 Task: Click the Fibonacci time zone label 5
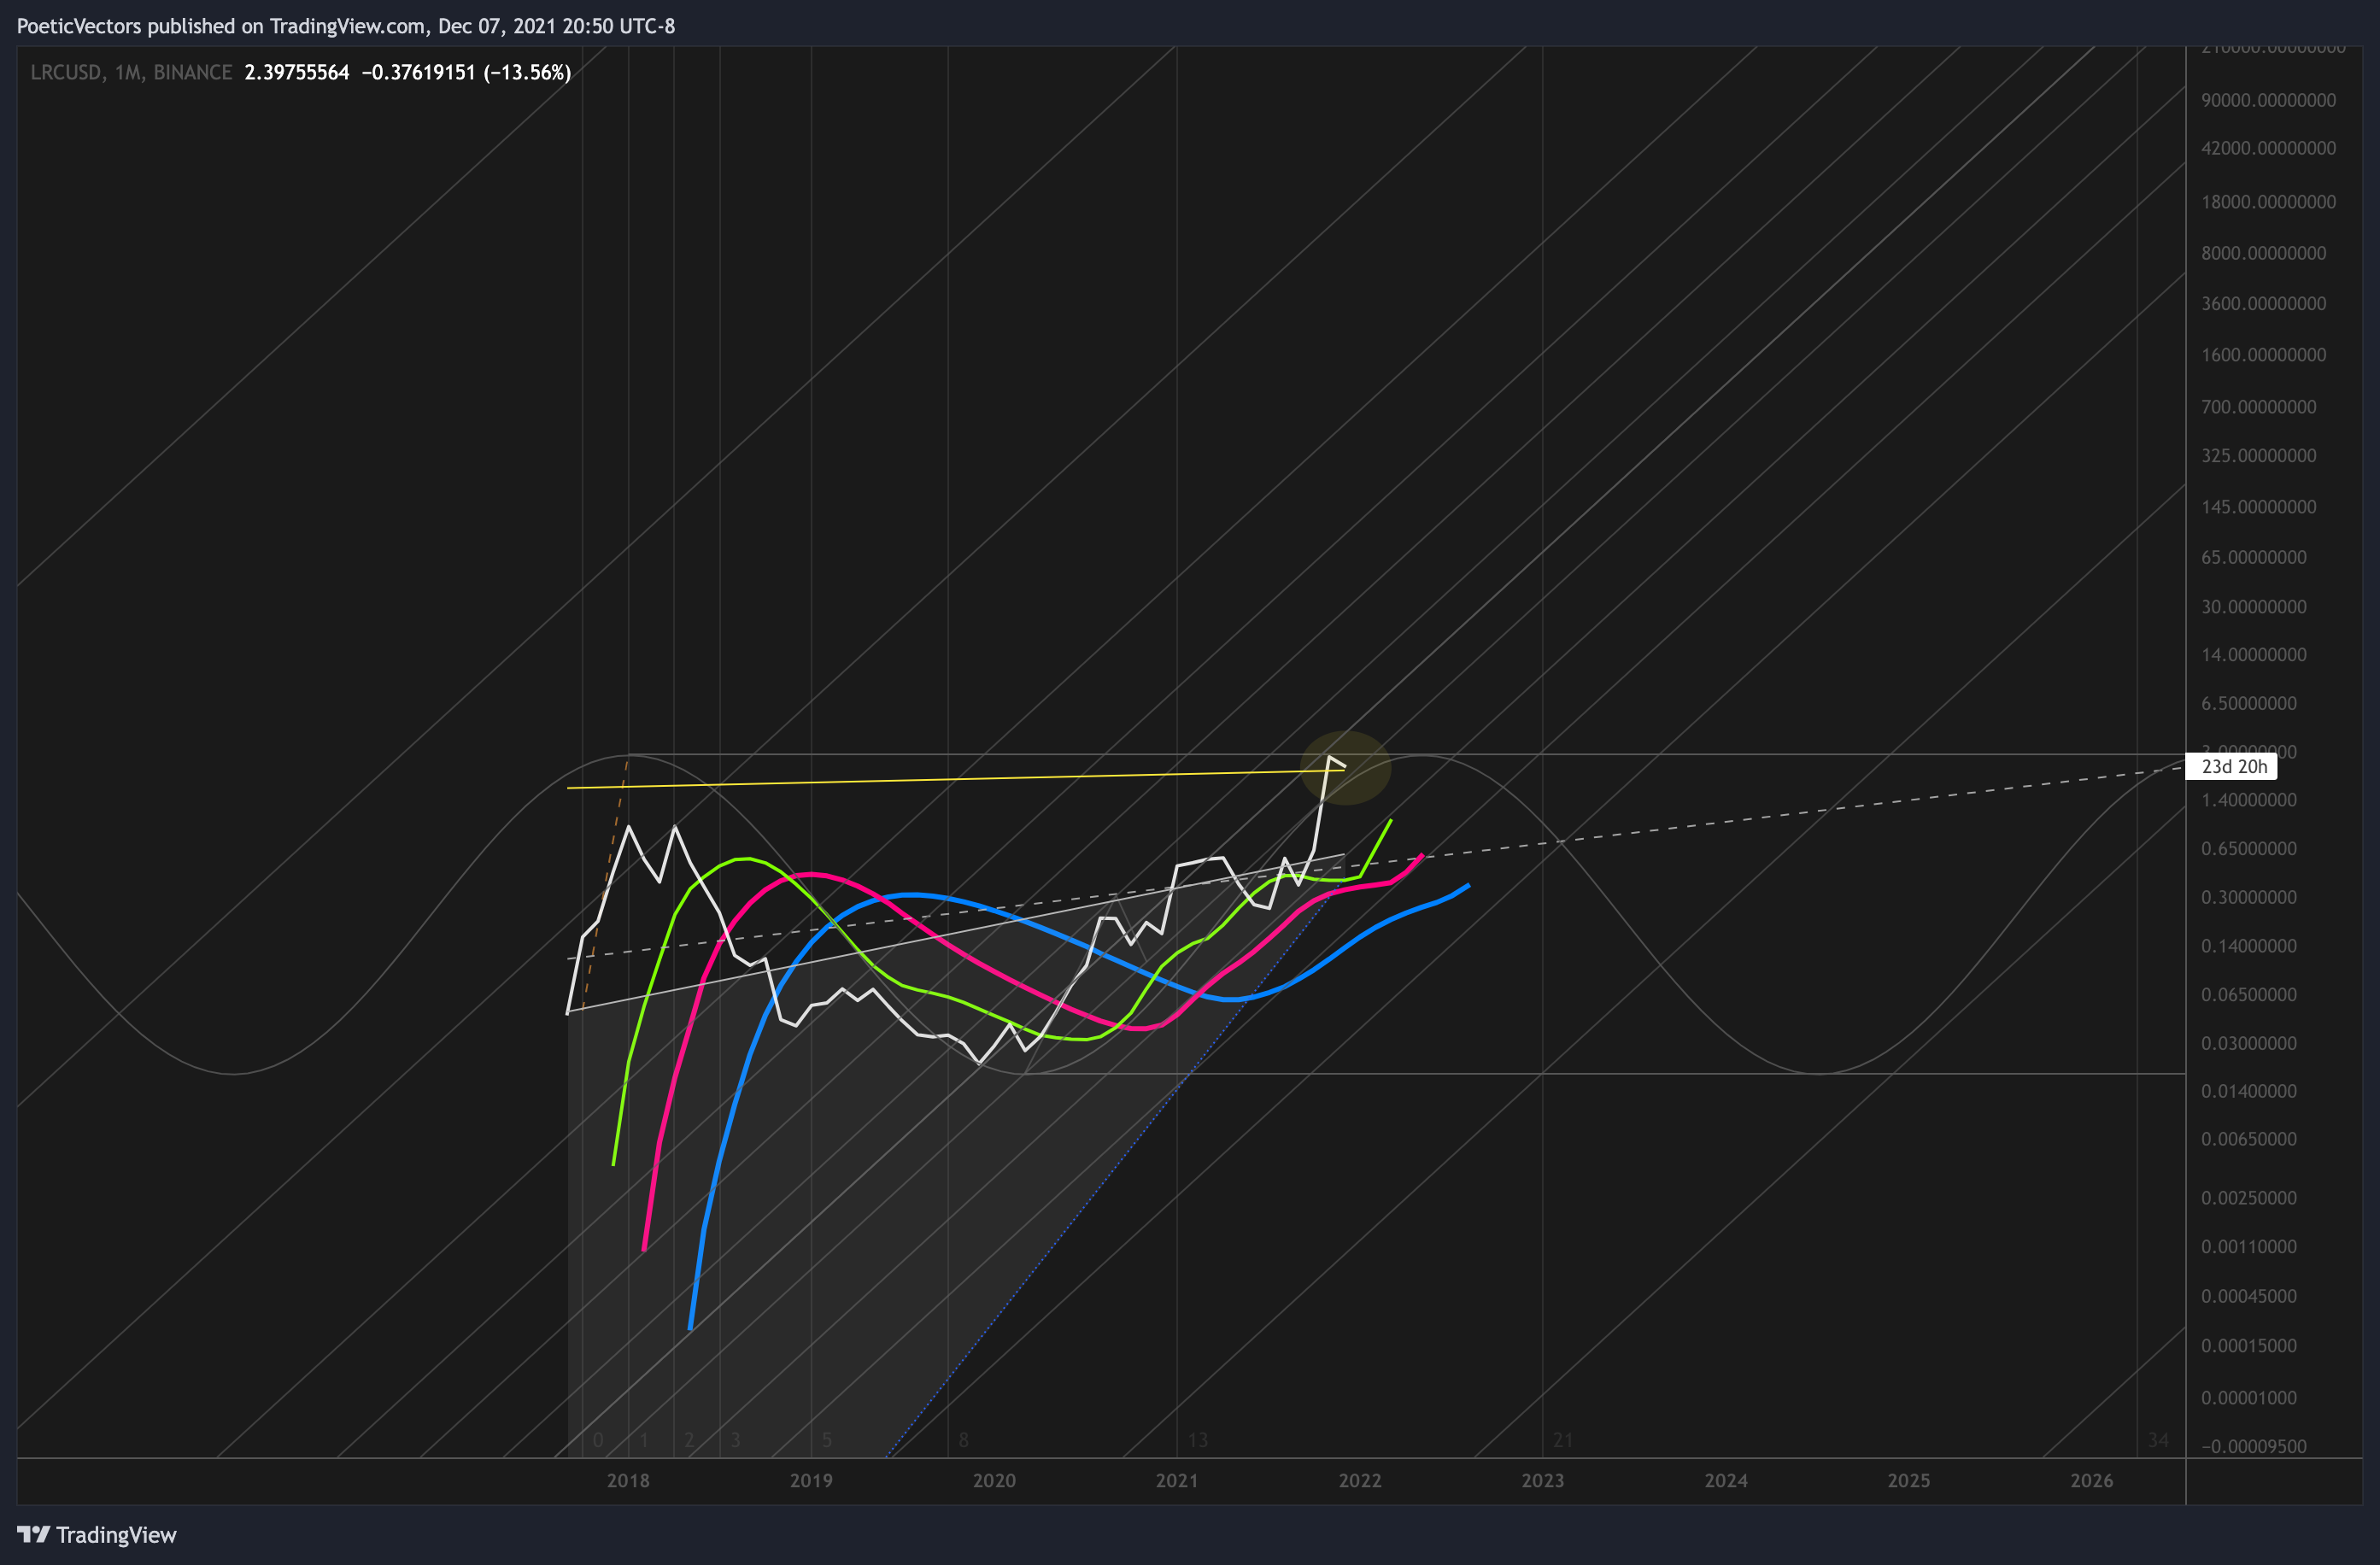pos(827,1440)
